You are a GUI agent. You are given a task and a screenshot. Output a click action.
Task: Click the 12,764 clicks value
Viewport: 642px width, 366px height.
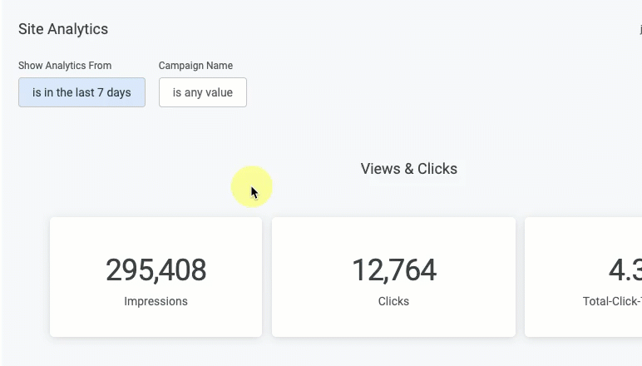tap(394, 270)
